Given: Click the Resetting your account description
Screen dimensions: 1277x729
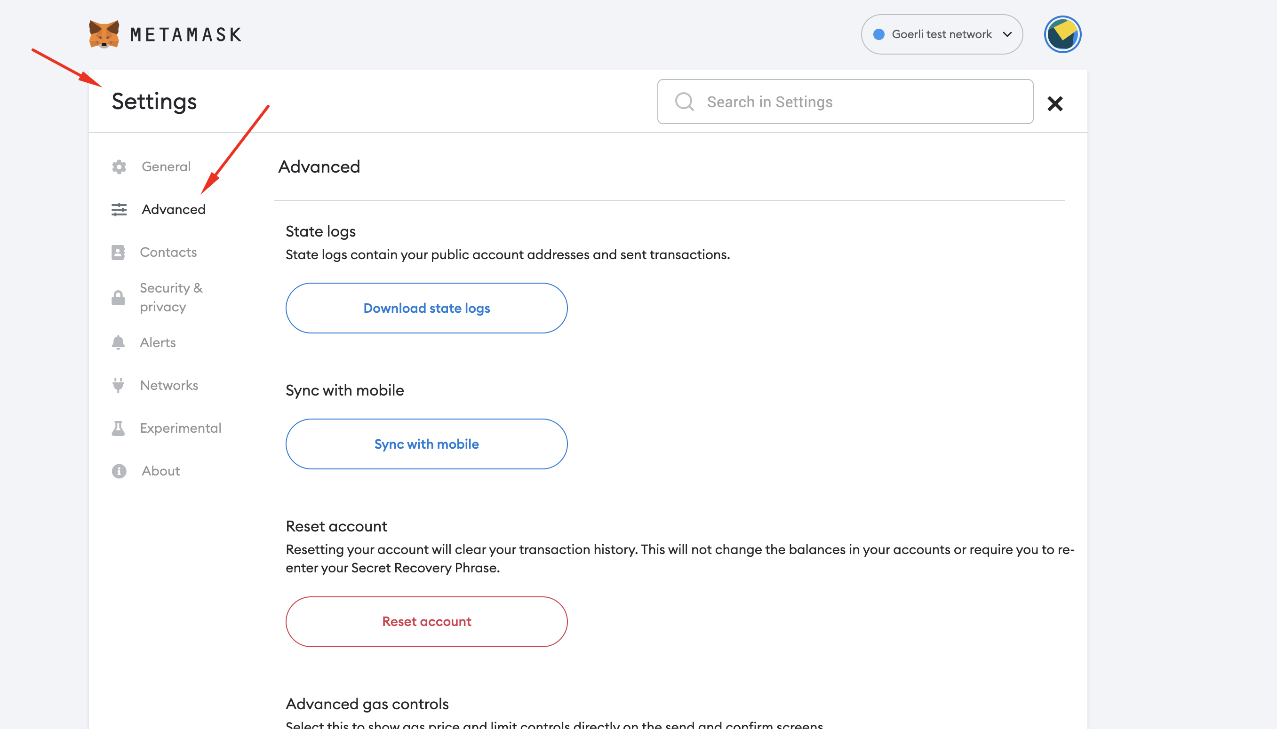Looking at the screenshot, I should pos(680,559).
